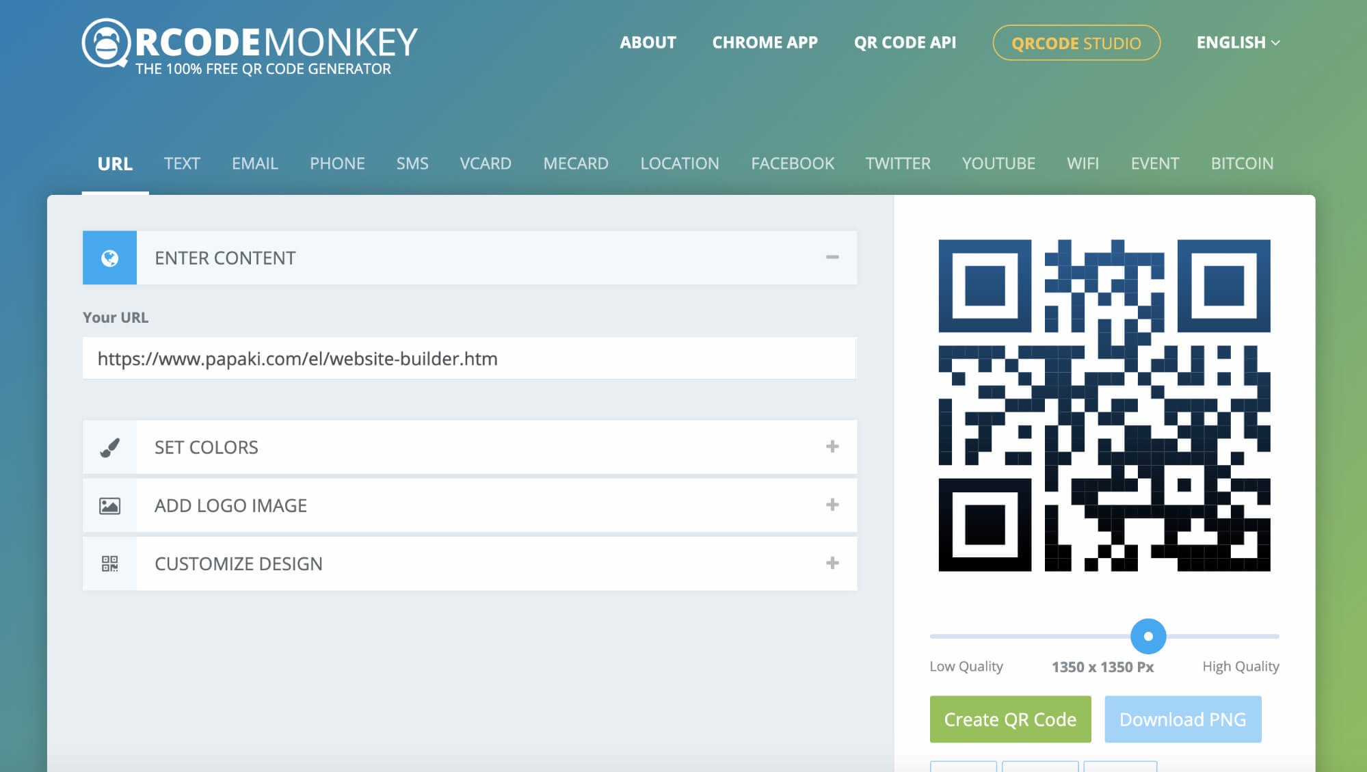This screenshot has height=772, width=1367.
Task: Open the Chrome App link
Action: (765, 42)
